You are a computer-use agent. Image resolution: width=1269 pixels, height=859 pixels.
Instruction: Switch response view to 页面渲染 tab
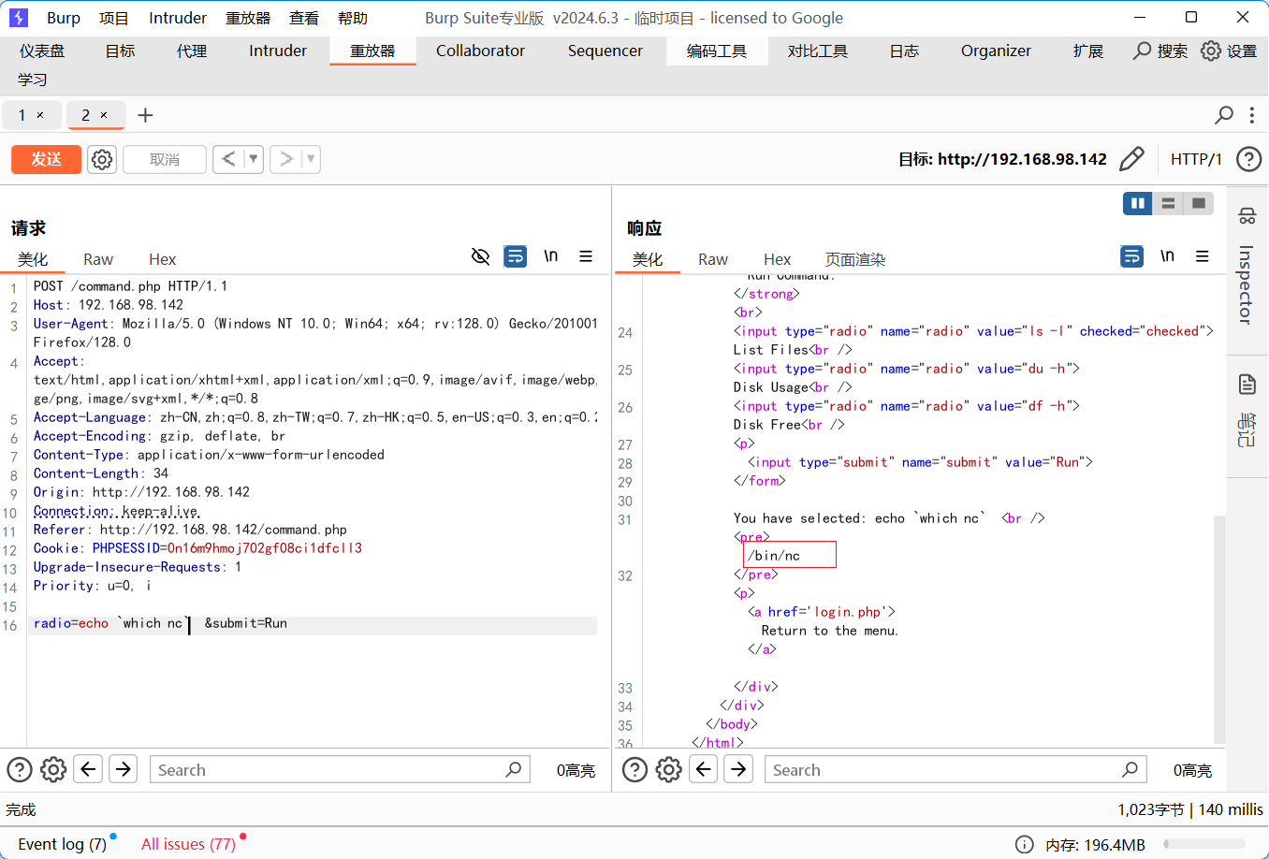coord(855,259)
